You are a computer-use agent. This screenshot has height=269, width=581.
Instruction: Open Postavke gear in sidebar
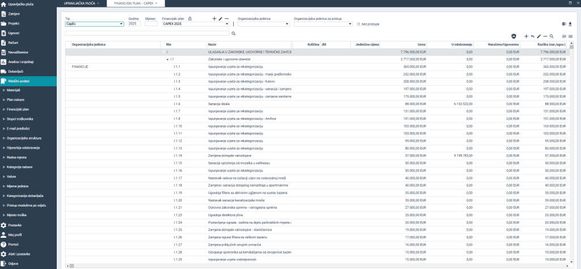15,225
